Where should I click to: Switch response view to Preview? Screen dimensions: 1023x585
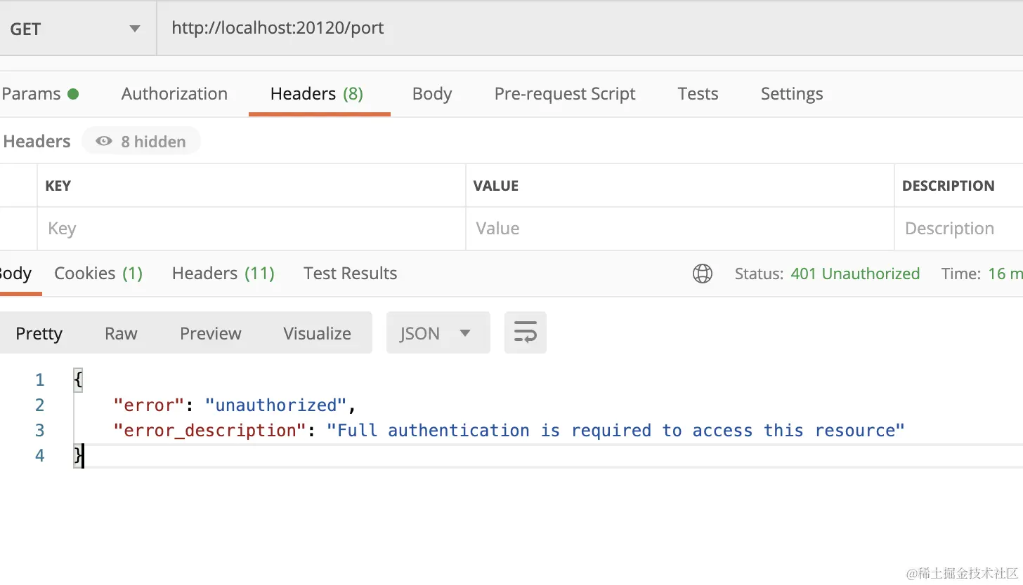tap(210, 333)
